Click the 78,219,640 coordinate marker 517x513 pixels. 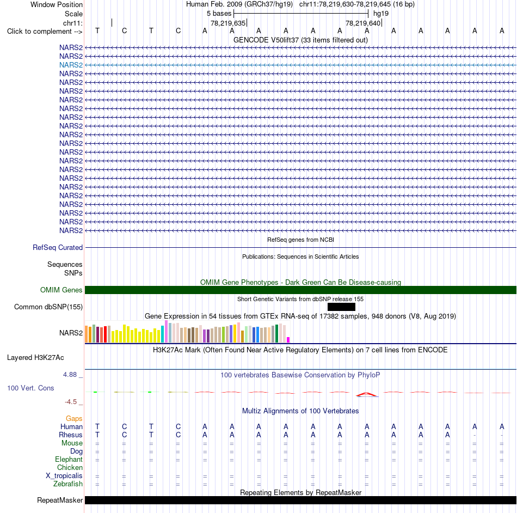pyautogui.click(x=363, y=23)
